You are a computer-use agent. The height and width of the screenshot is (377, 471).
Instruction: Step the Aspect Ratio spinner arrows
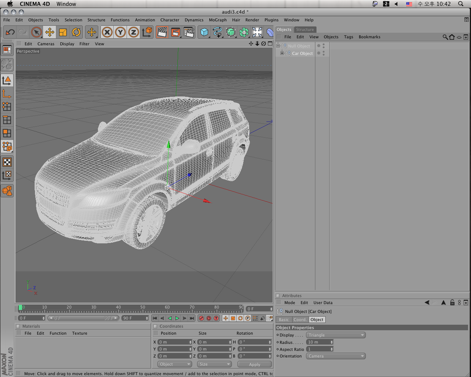tap(332, 349)
